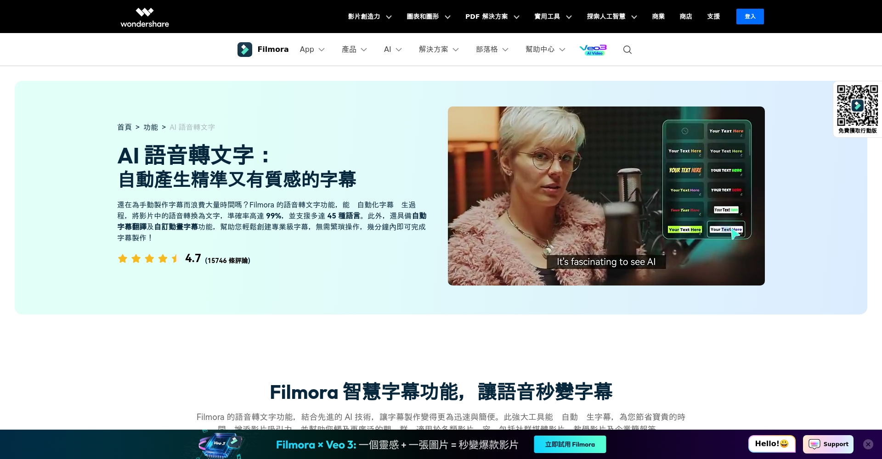Open the AI dropdown menu

[393, 50]
